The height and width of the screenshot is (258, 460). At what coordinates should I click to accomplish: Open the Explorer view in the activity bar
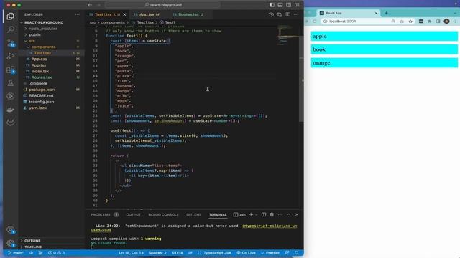pyautogui.click(x=11, y=16)
